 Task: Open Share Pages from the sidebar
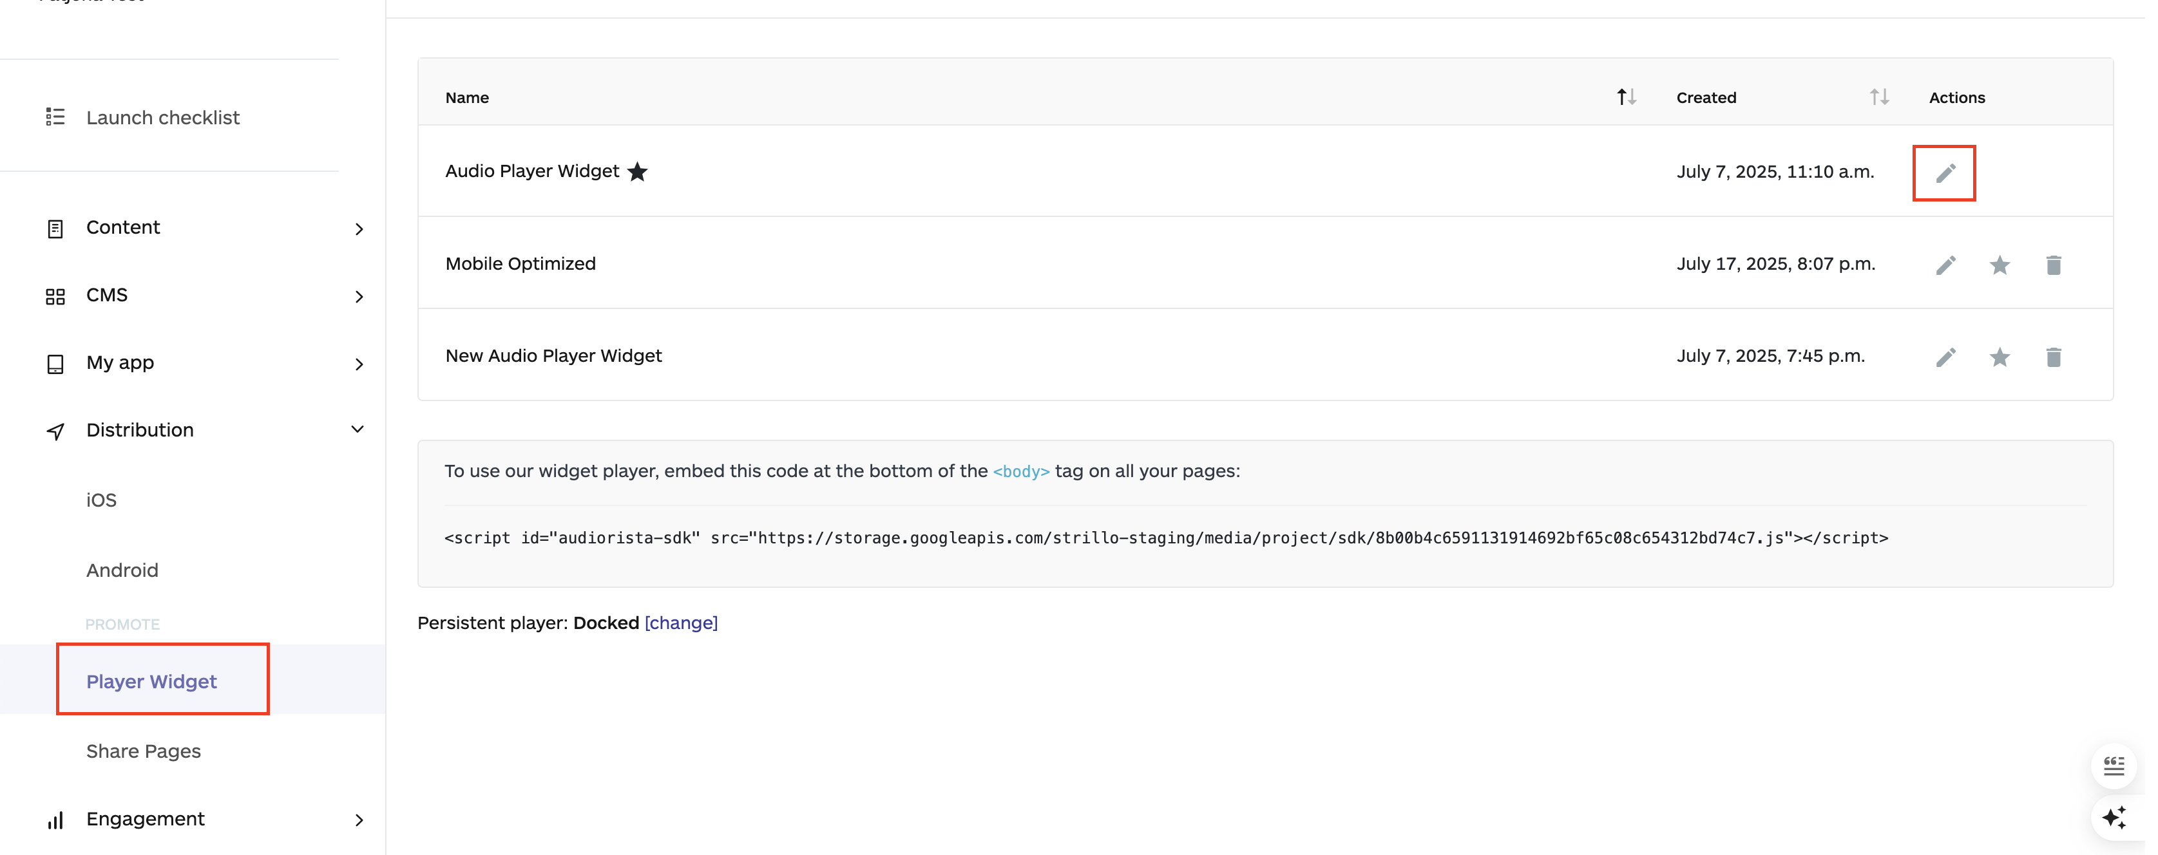pyautogui.click(x=143, y=751)
